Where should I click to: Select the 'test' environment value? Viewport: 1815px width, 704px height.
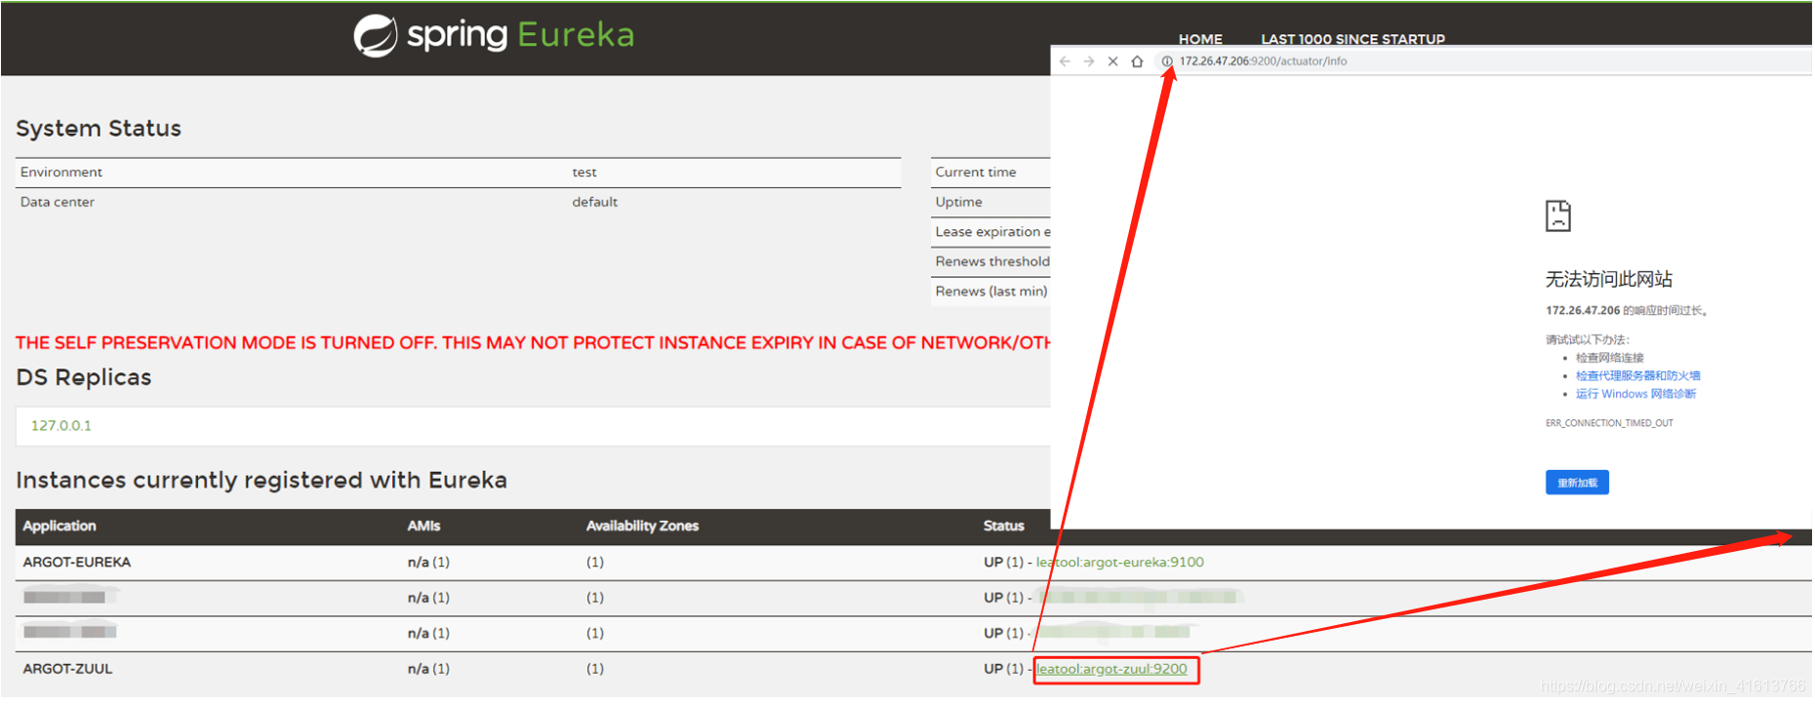585,173
